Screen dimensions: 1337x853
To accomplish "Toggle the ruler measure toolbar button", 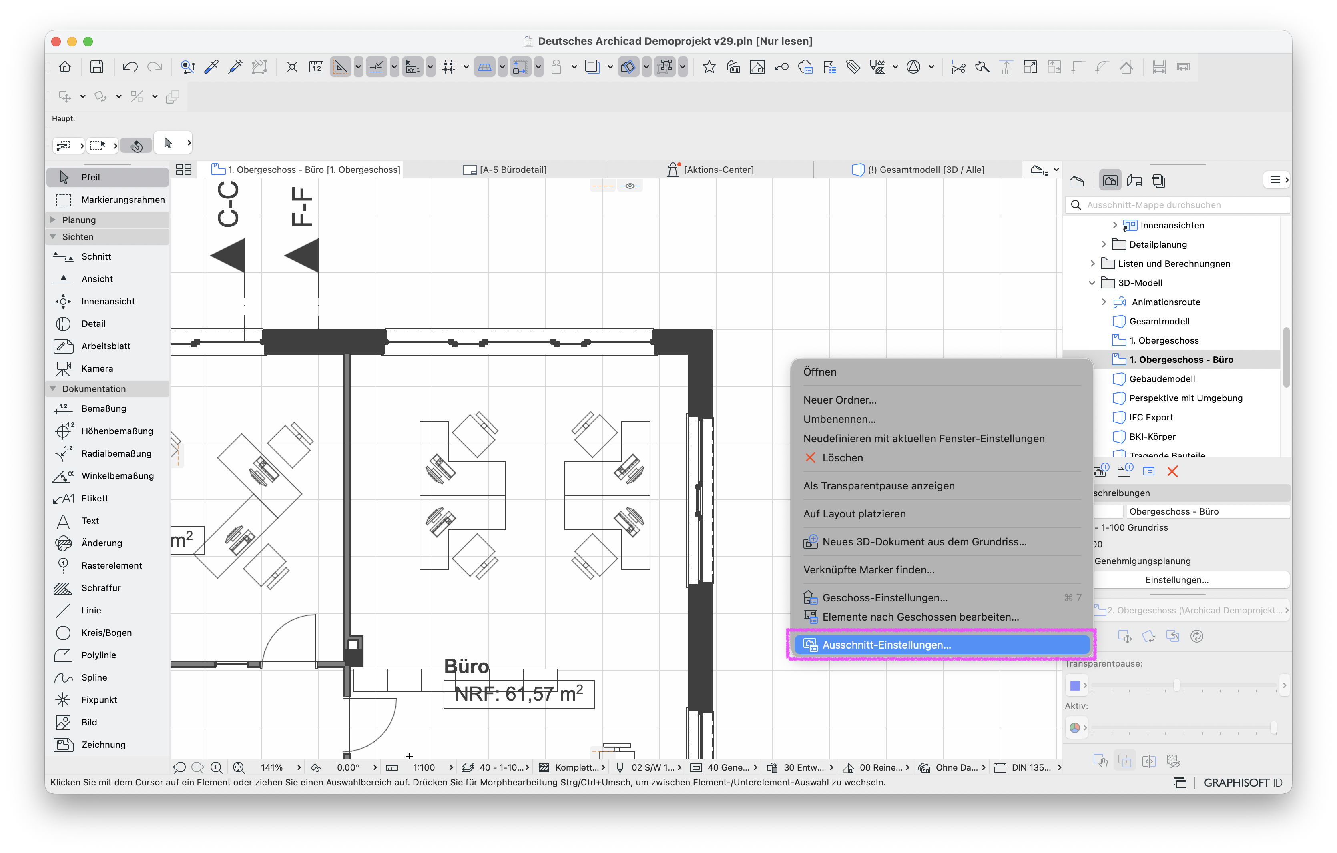I will pos(316,67).
